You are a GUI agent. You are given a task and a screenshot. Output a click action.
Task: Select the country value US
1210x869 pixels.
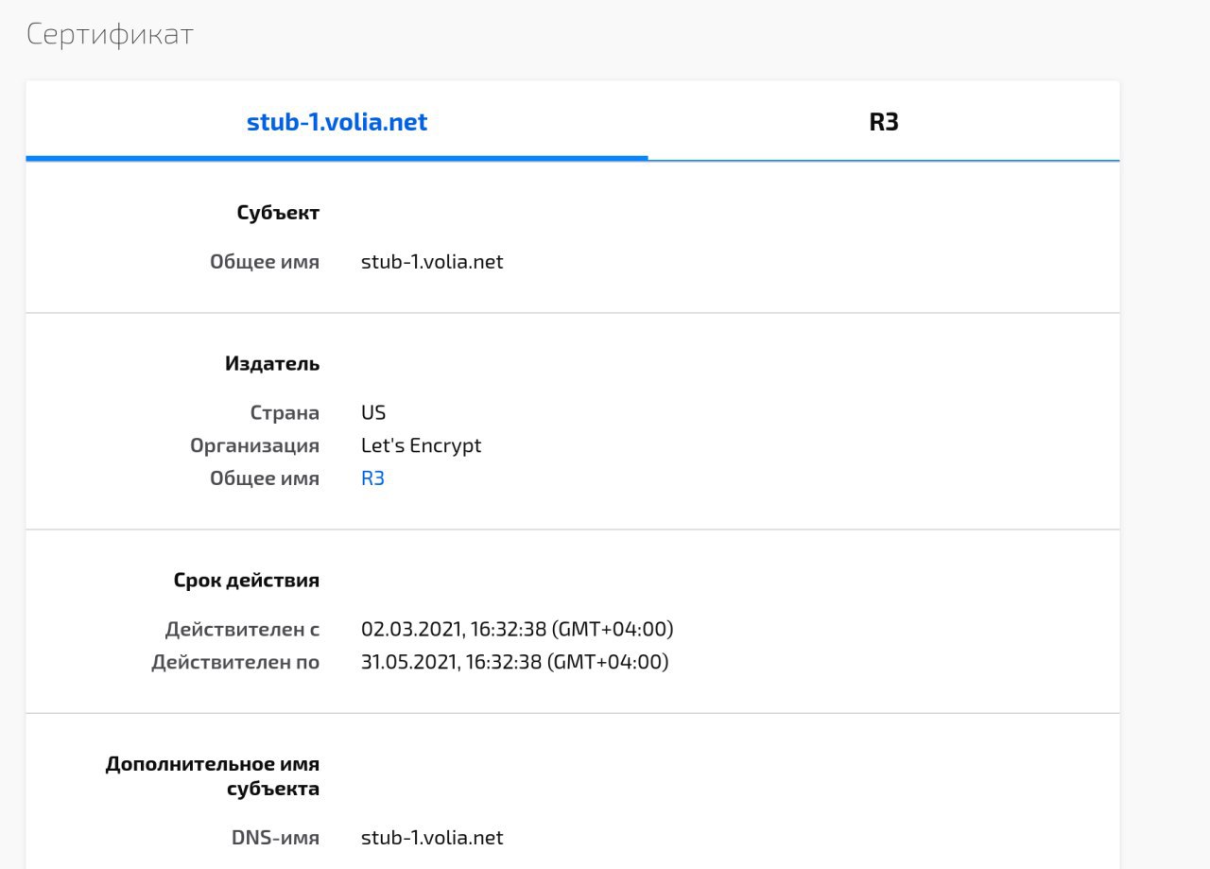[373, 413]
